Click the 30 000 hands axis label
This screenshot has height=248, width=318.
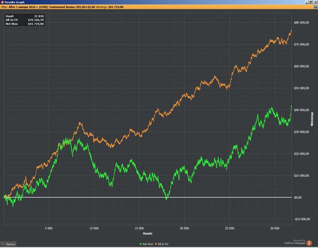tap(275, 228)
